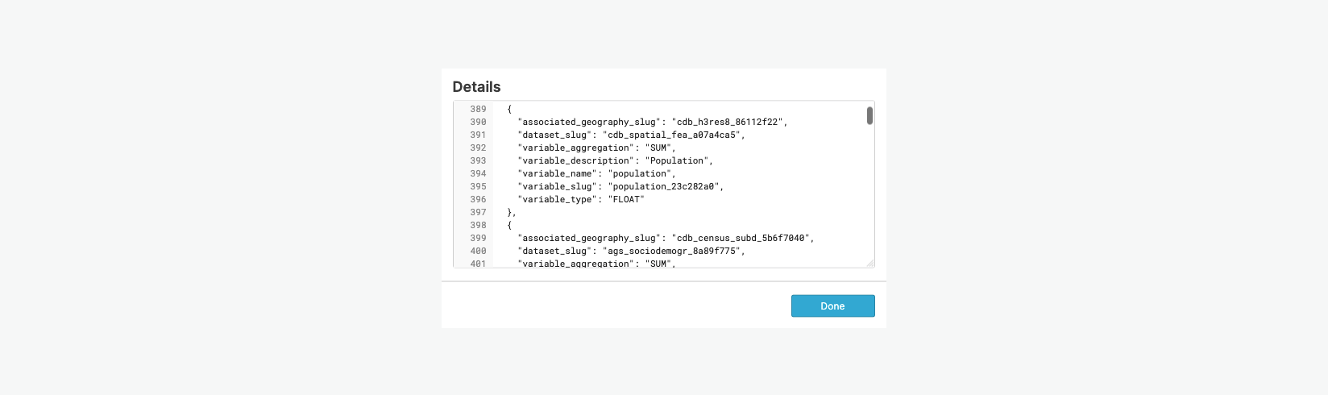This screenshot has height=395, width=1328.
Task: Click the JSON viewer scrollbar thumb
Action: (869, 115)
